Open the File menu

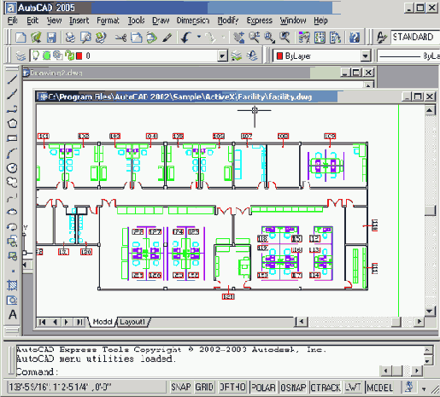tap(12, 20)
